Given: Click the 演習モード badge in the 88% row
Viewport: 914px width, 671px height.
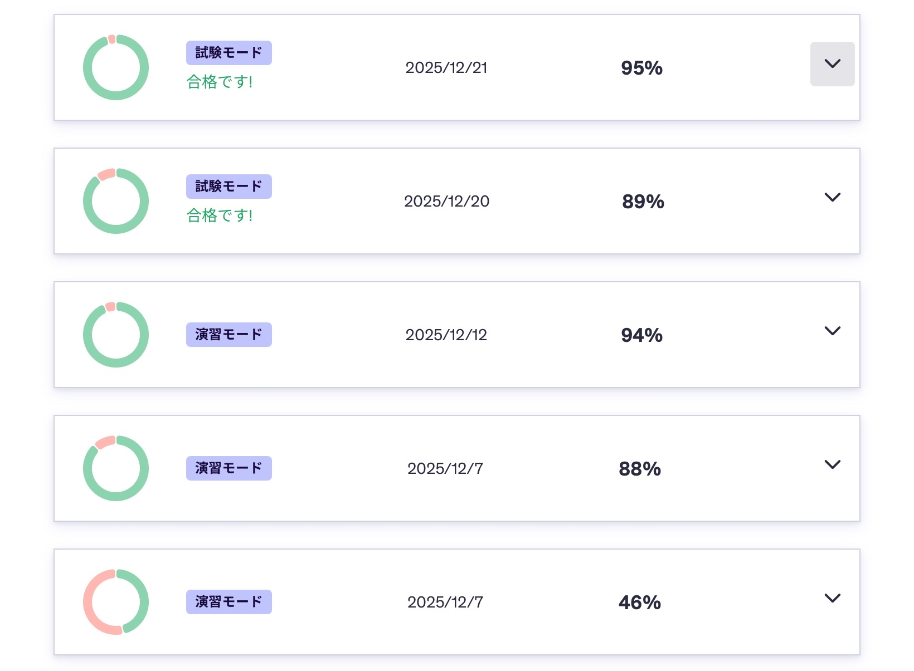Looking at the screenshot, I should [229, 468].
